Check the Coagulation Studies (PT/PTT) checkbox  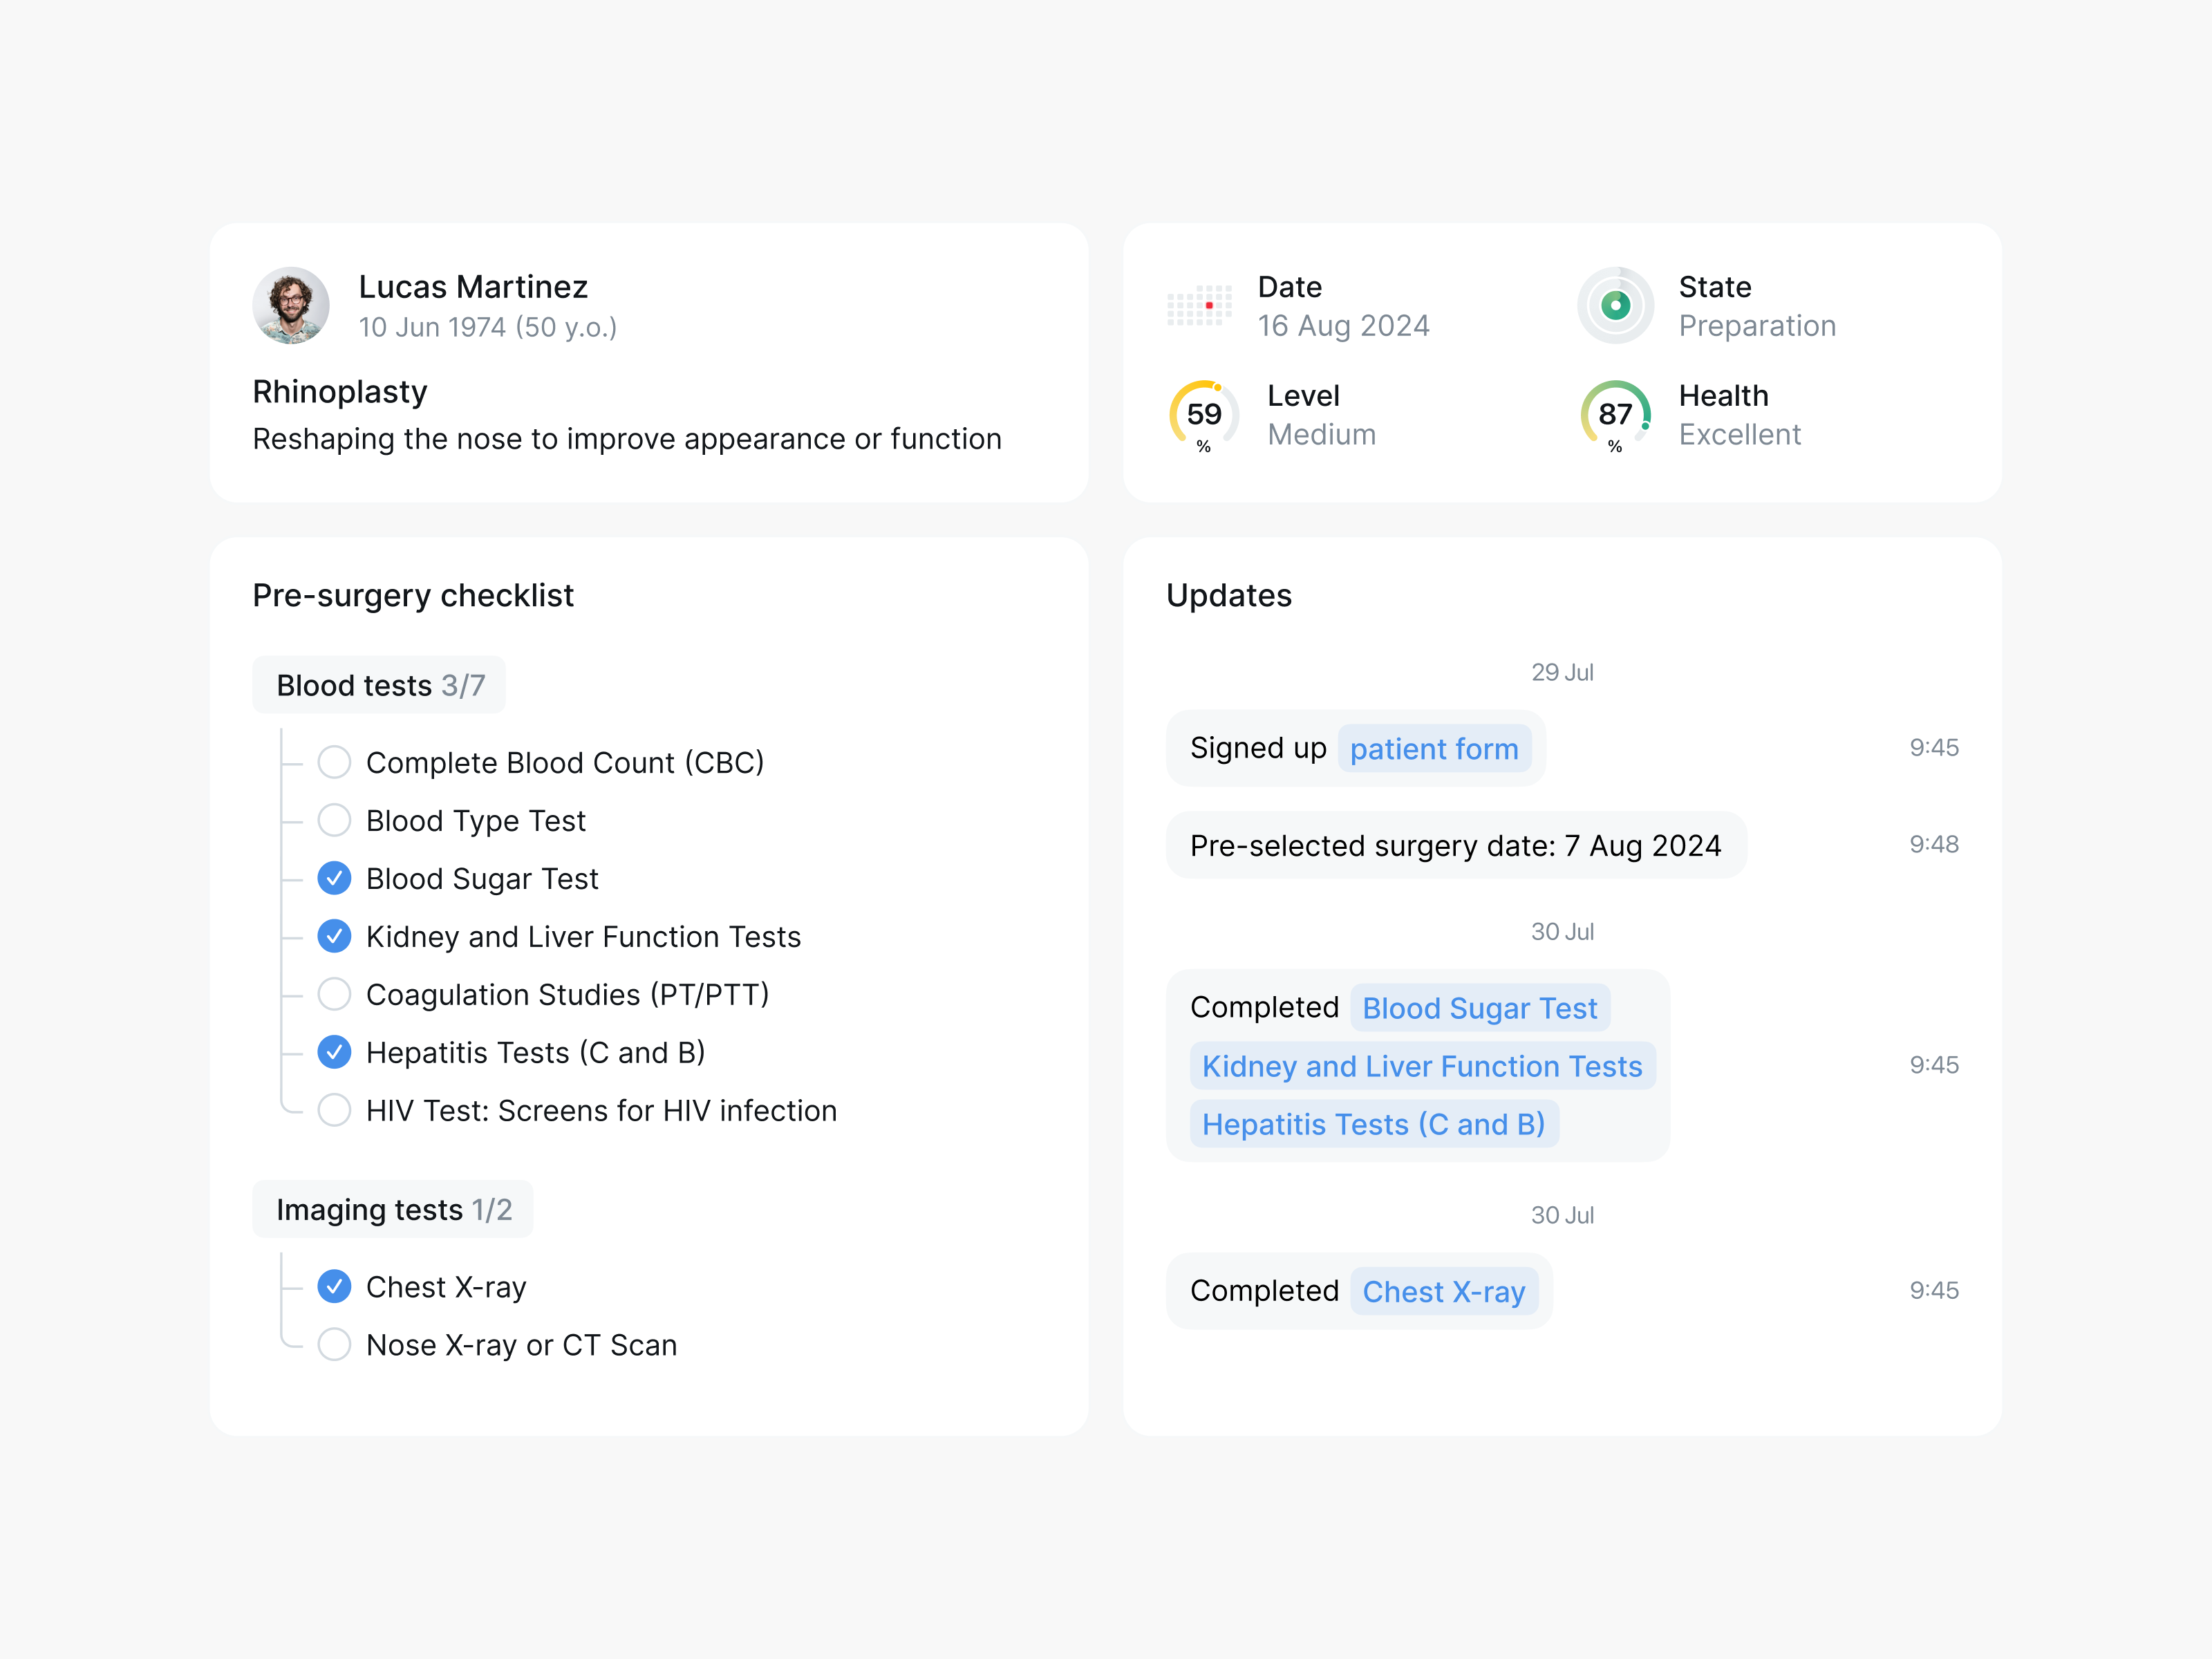point(334,994)
